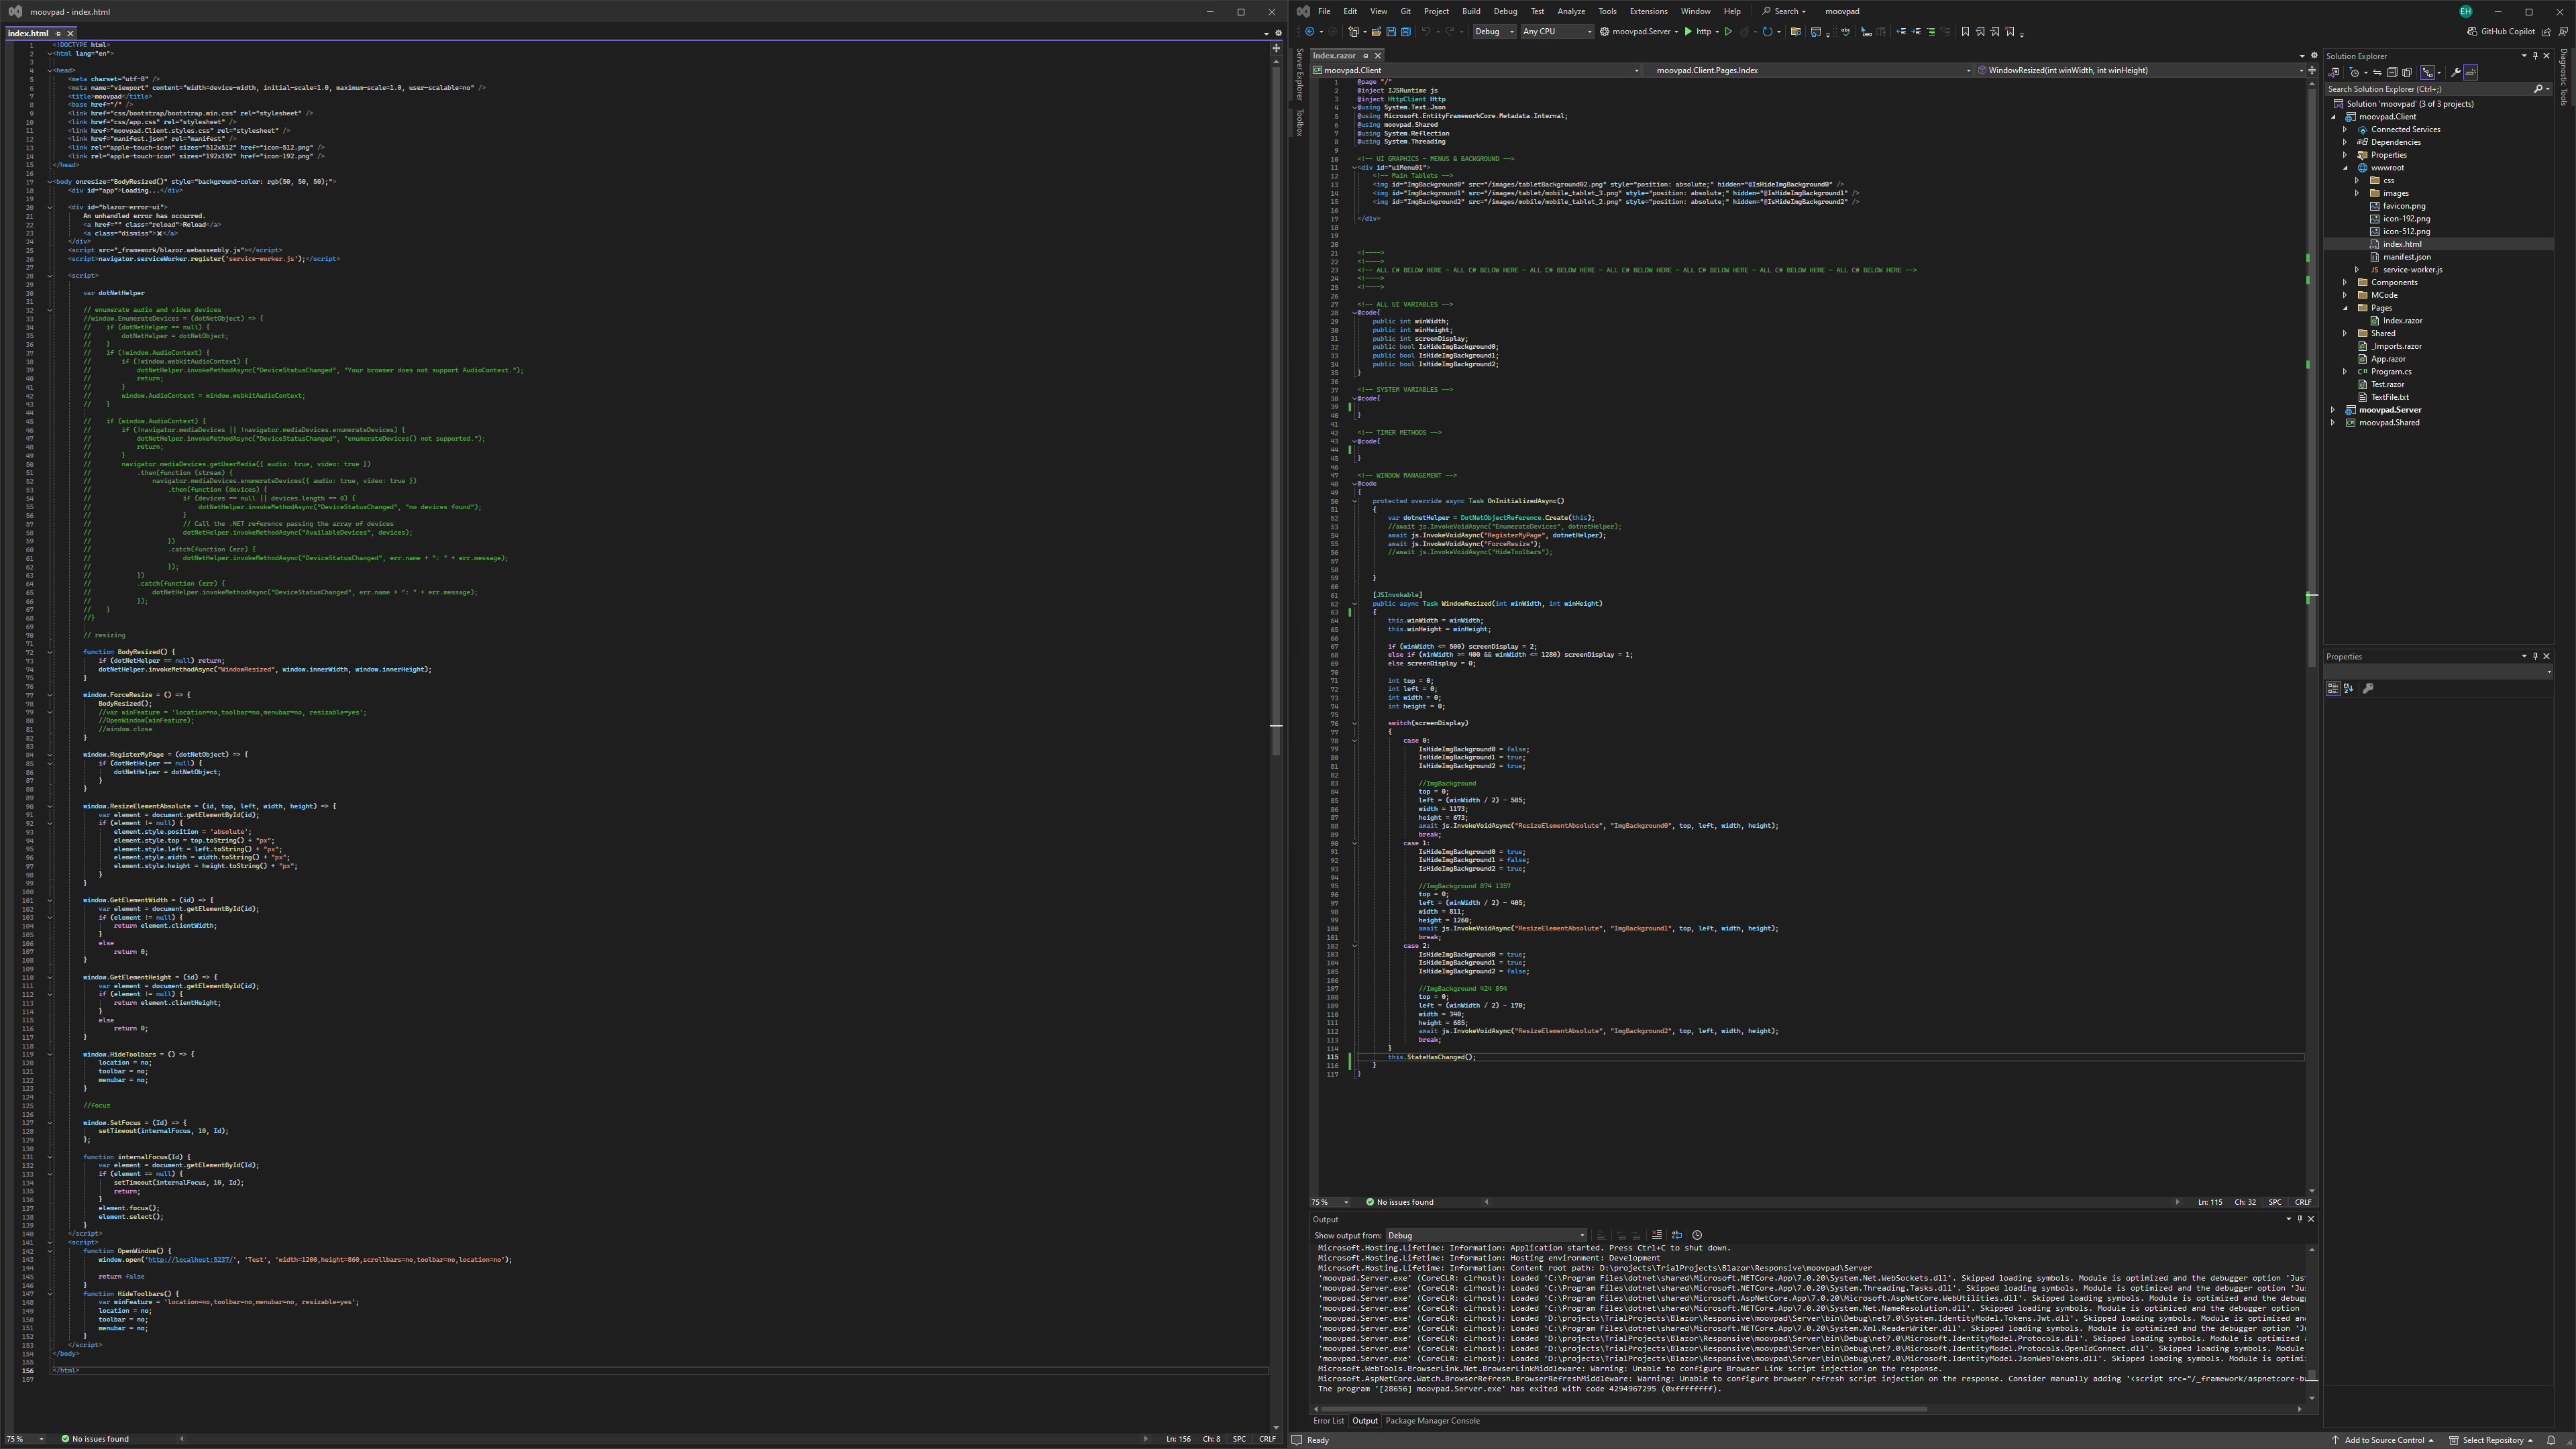This screenshot has height=1449, width=2576.
Task: Click the Save single-file toolbar icon
Action: pos(1391,32)
